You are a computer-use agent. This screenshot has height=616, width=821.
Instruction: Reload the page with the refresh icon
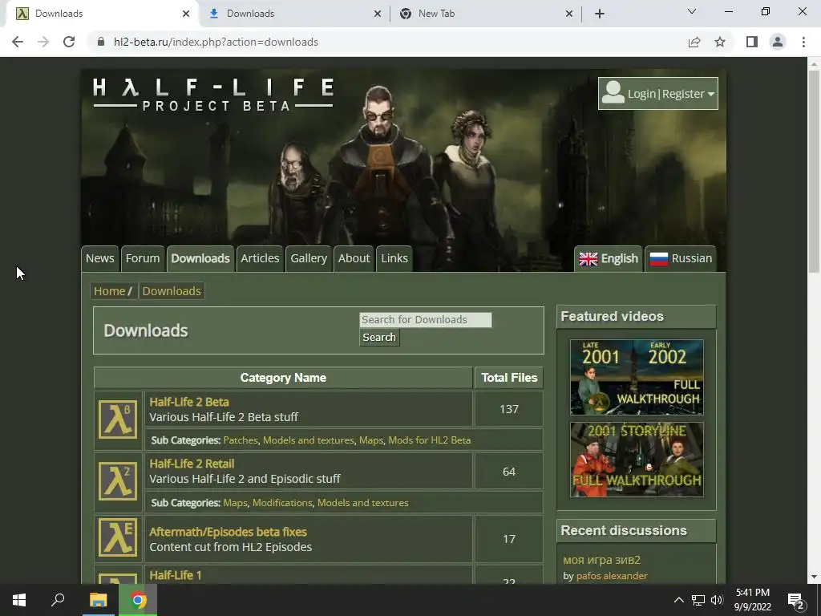(69, 42)
